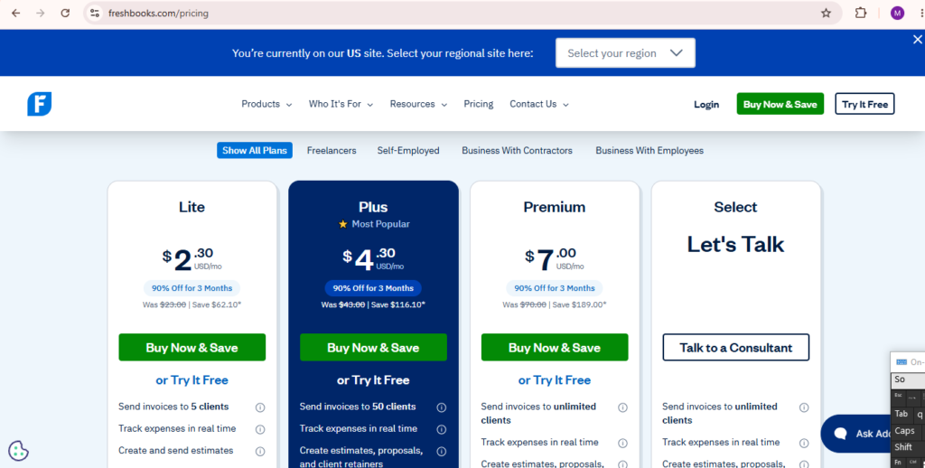Screen dimensions: 925x468
Task: Click the Premium plan title
Action: coord(555,207)
